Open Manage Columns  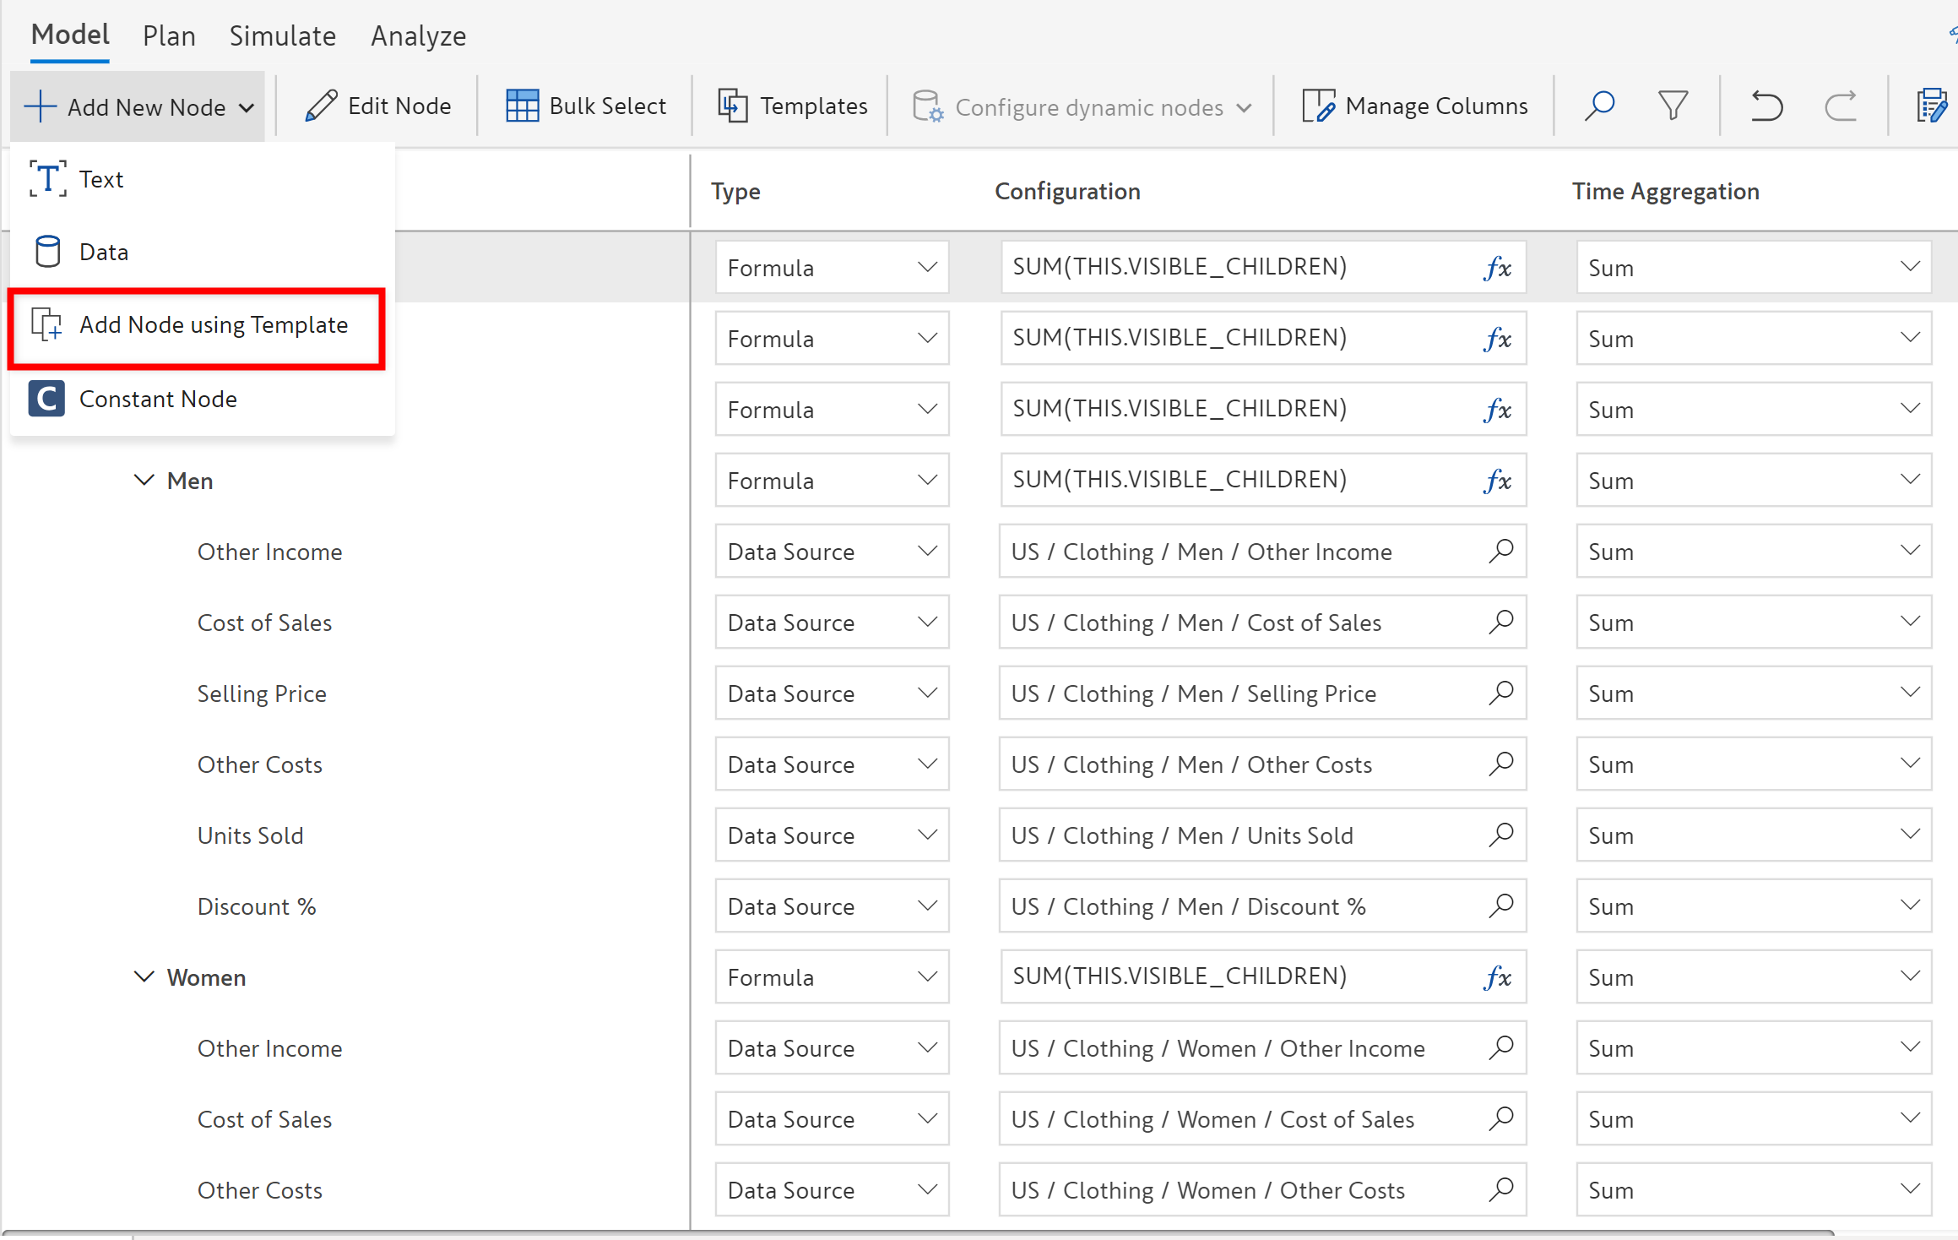pos(1415,106)
